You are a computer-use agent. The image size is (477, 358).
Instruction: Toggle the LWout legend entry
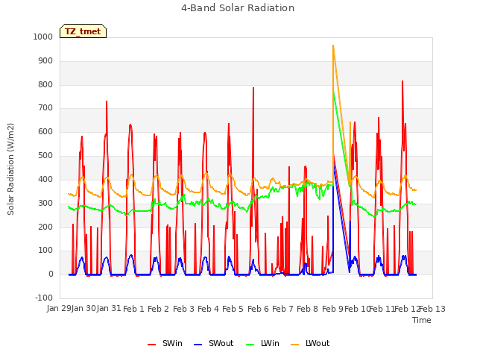click(310, 343)
